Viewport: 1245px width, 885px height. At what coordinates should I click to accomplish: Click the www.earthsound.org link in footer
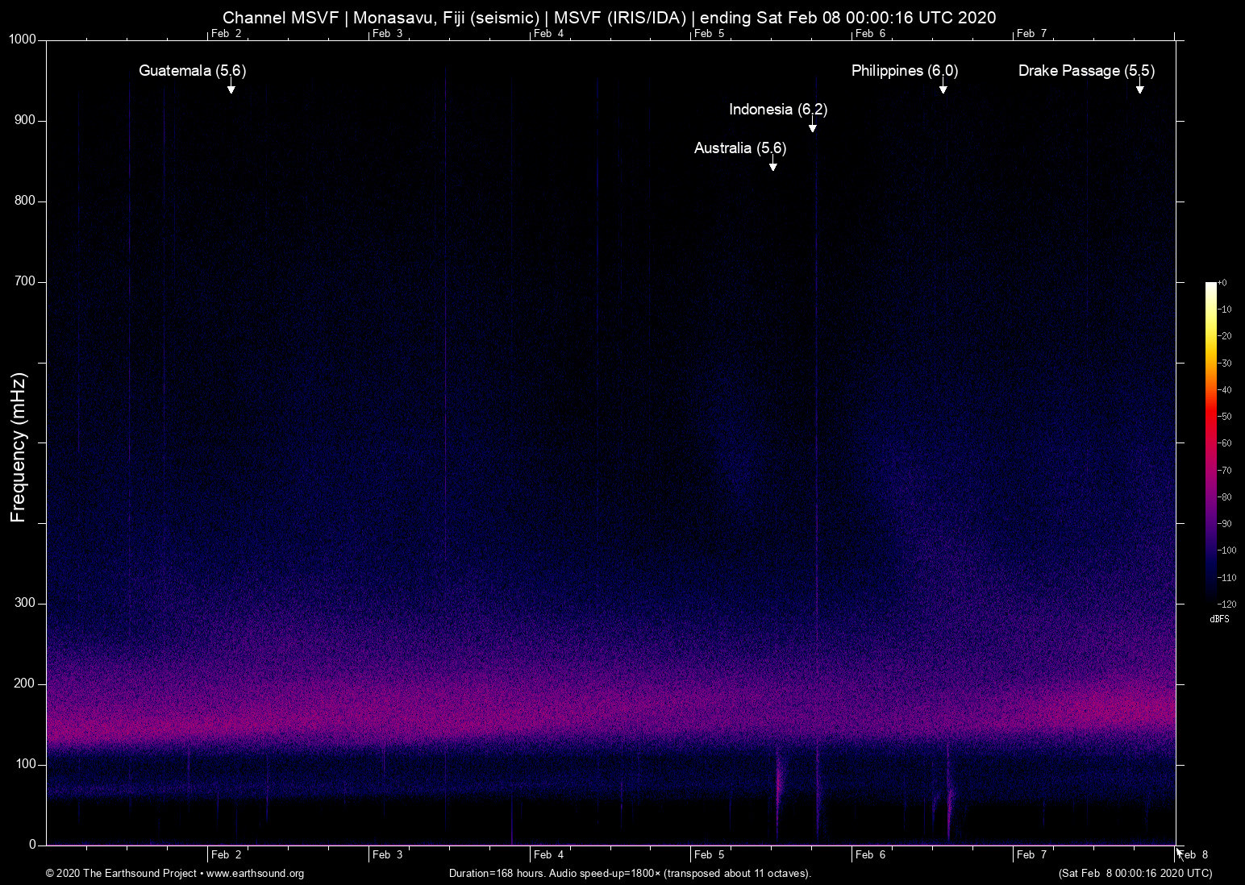pos(255,873)
